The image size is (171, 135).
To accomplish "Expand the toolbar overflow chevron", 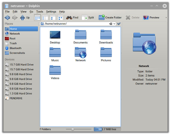I will (166, 18).
